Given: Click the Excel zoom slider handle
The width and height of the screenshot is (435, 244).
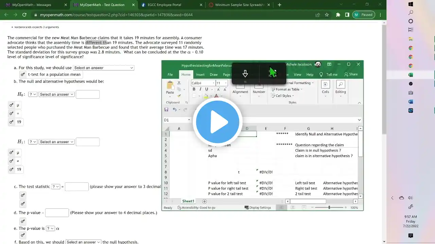Looking at the screenshot, I should (329, 207).
